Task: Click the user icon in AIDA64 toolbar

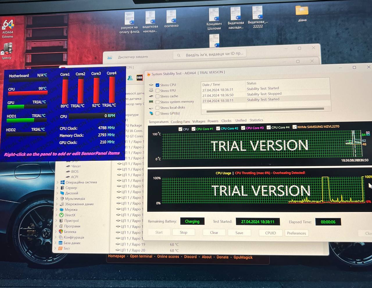Action: tap(130, 78)
